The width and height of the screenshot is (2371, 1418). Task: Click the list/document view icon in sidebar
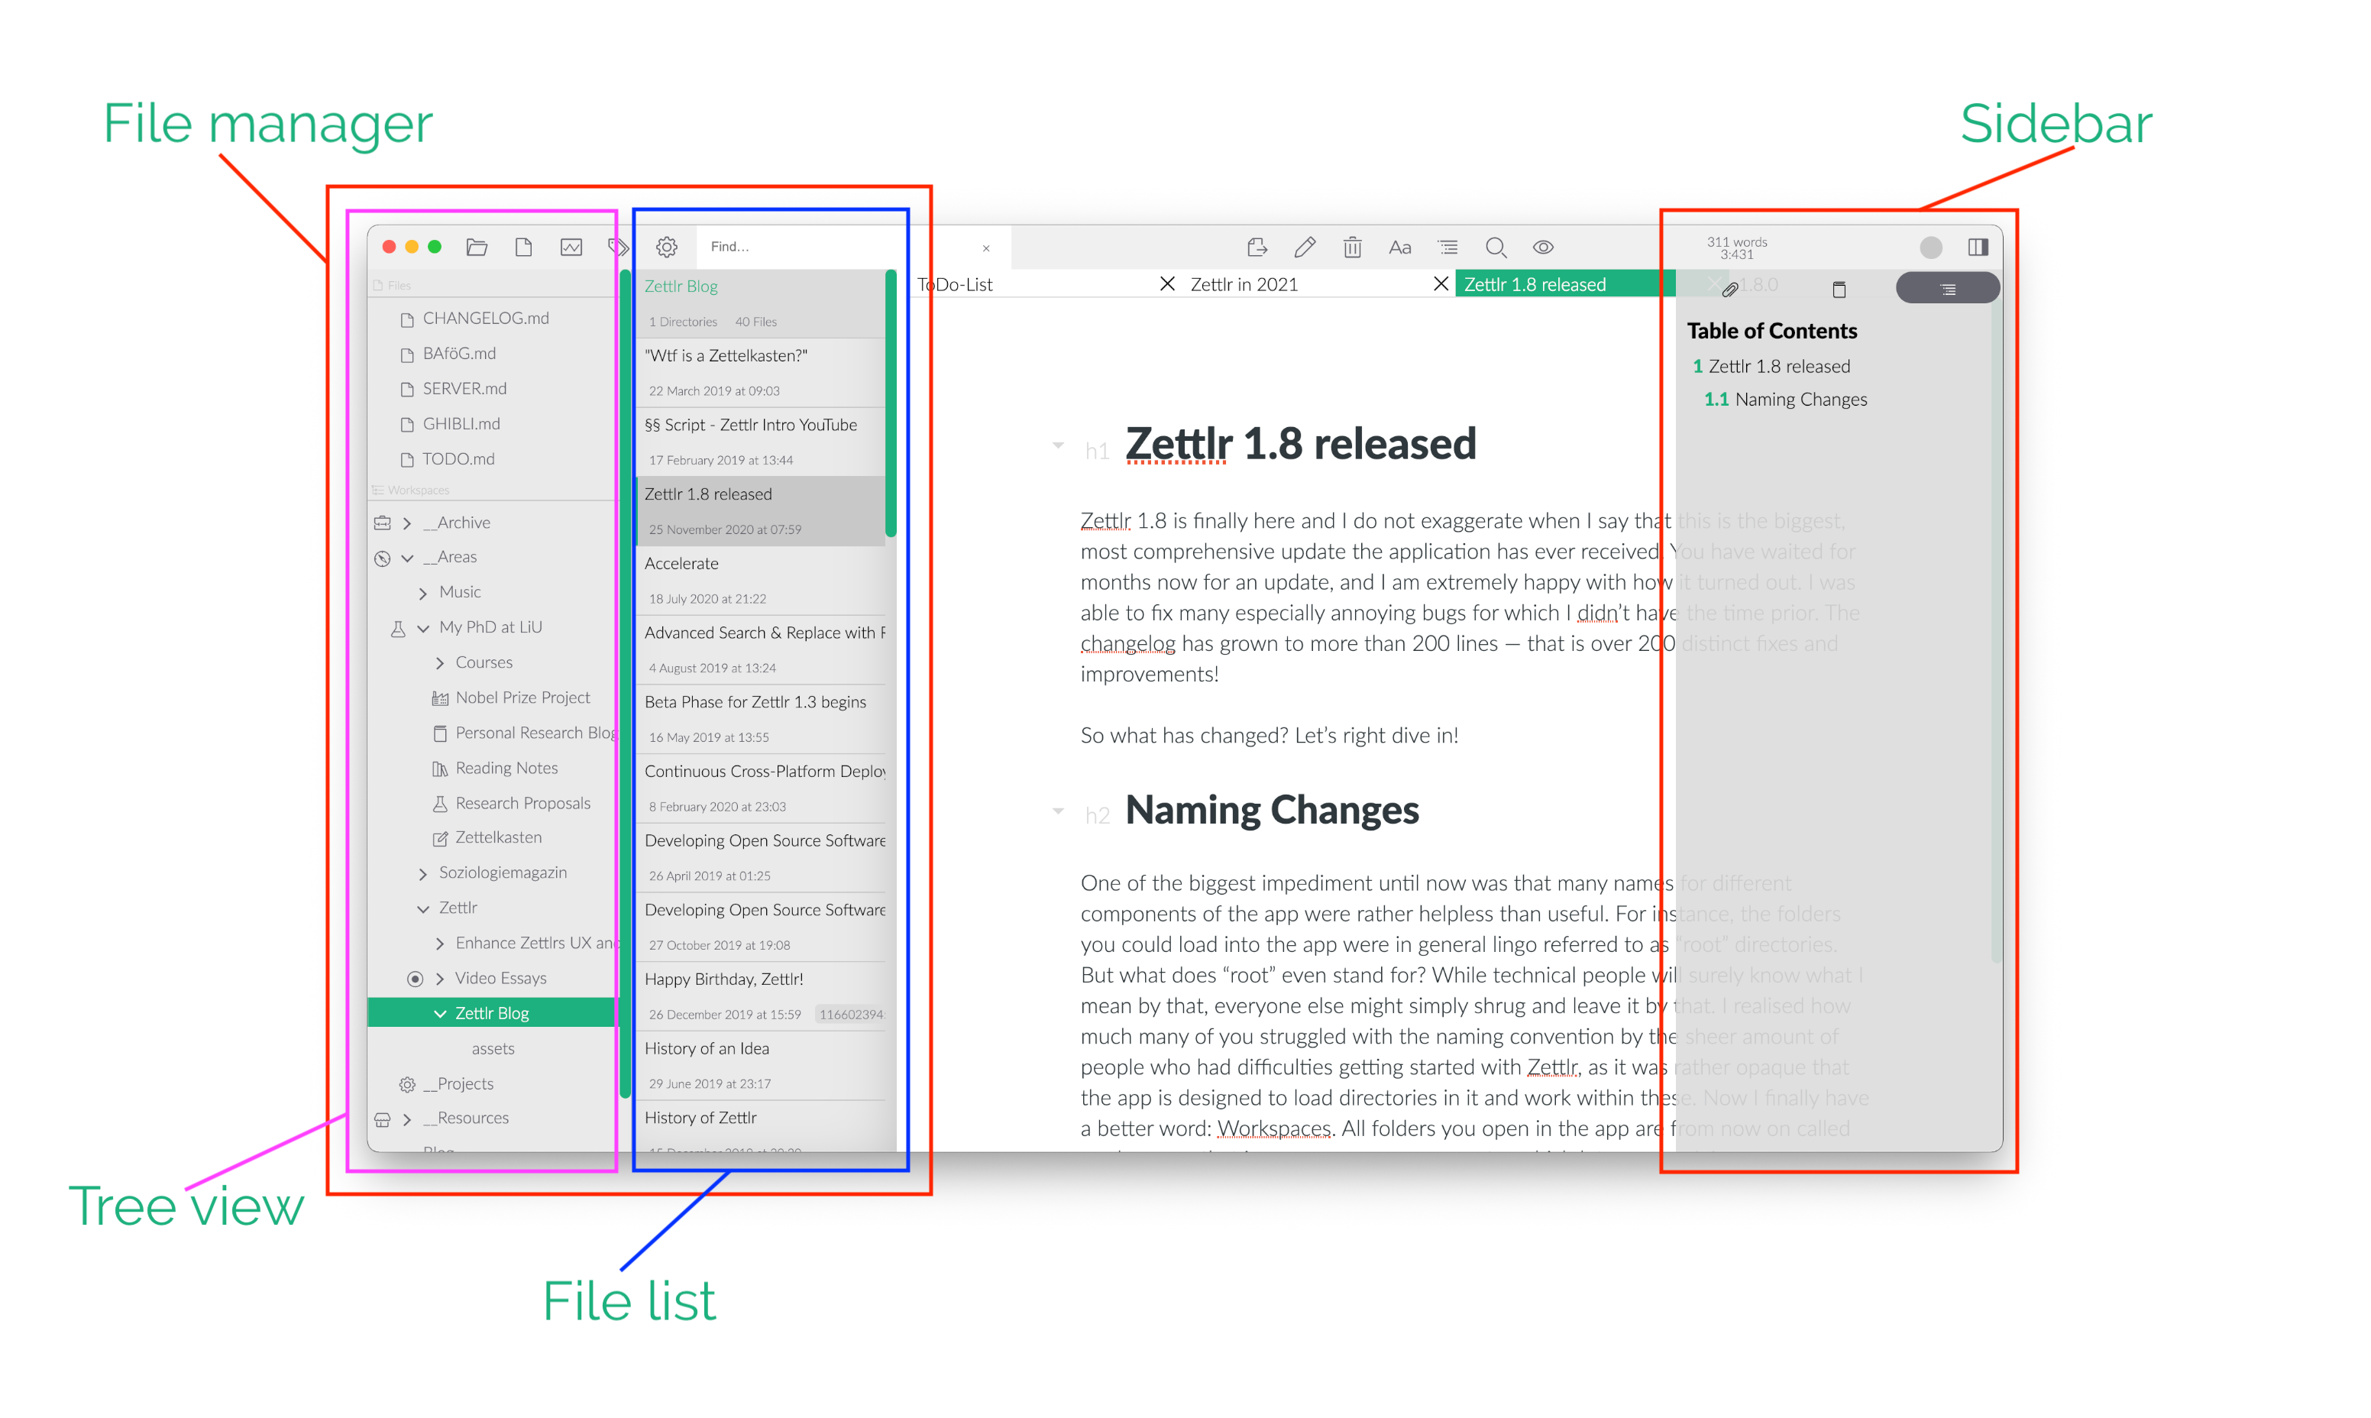[x=1941, y=289]
